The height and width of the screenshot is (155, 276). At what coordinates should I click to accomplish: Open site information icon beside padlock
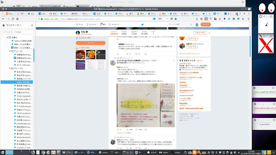39,19
